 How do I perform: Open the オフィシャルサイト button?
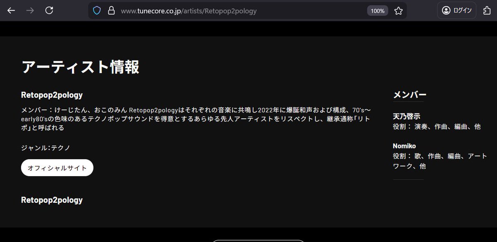tap(57, 168)
